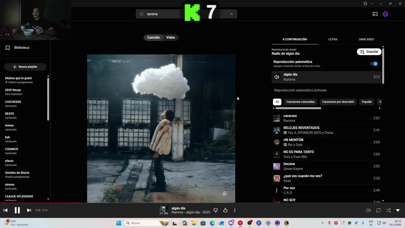The width and height of the screenshot is (405, 228).
Task: Select the All filter chip
Action: pyautogui.click(x=277, y=102)
